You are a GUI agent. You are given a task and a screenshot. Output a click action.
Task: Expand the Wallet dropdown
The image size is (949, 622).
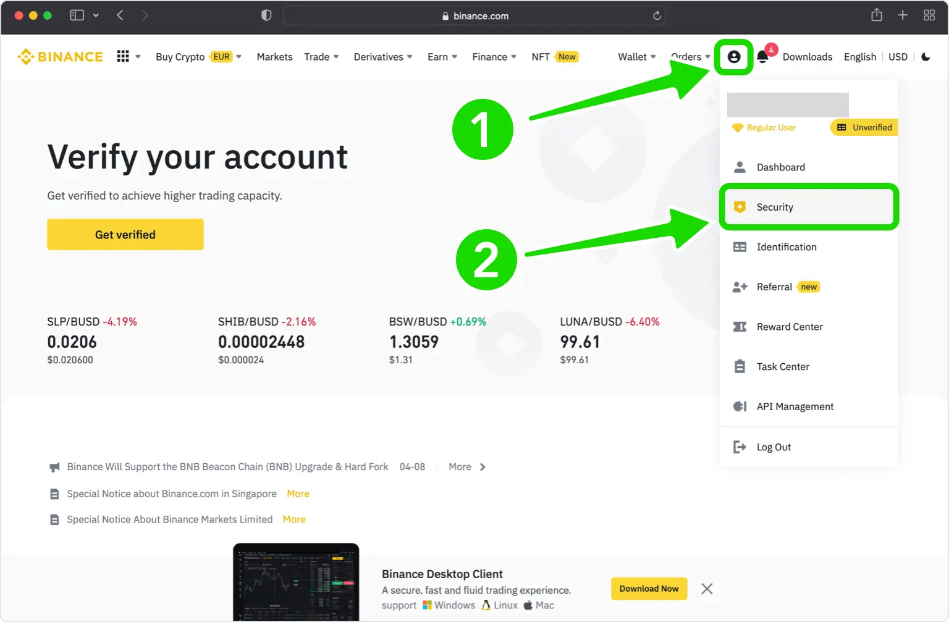(x=636, y=56)
